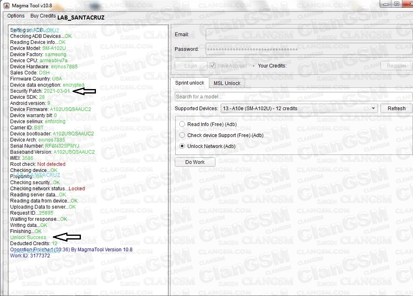This screenshot has height=296, width=413.
Task: Click the Search for a model box
Action: (293, 97)
